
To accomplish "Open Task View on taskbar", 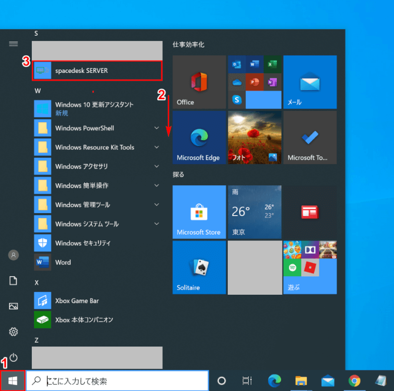I will point(247,381).
